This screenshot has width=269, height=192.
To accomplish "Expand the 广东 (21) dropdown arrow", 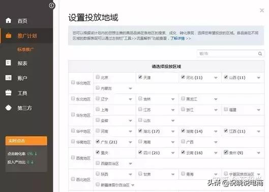I will (130, 142).
